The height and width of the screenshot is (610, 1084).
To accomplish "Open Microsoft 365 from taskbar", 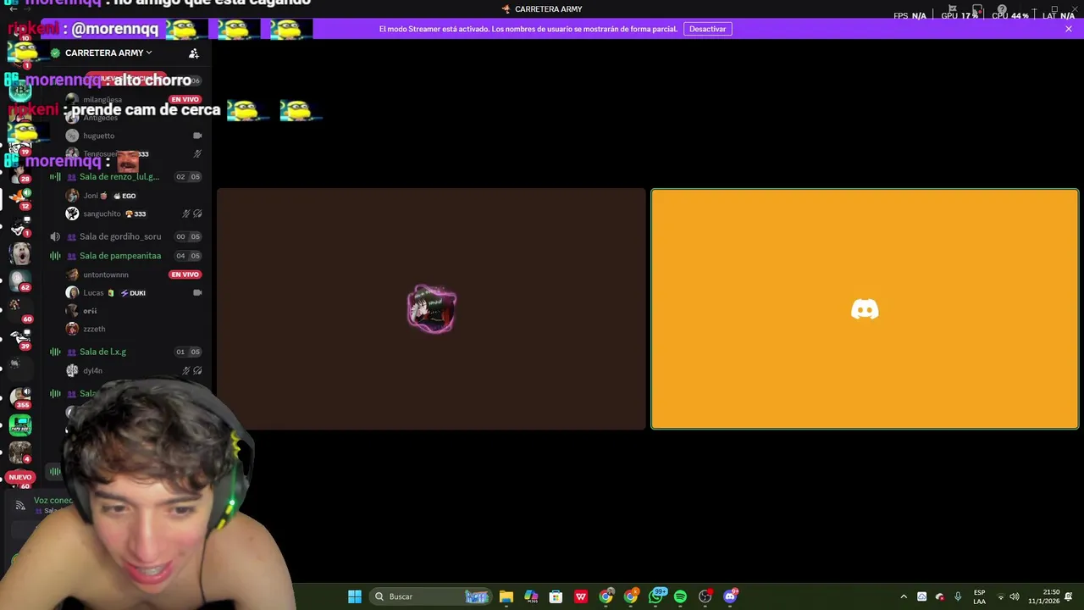I will [531, 596].
